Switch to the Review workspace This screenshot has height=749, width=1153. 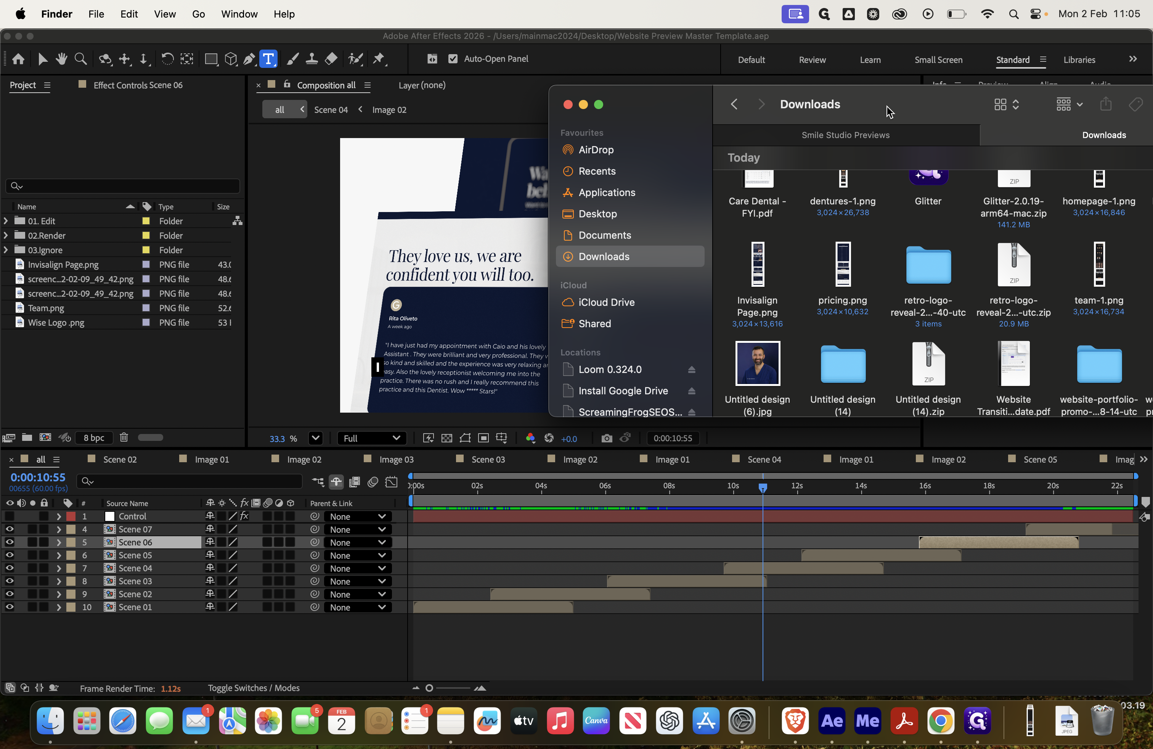pyautogui.click(x=812, y=59)
